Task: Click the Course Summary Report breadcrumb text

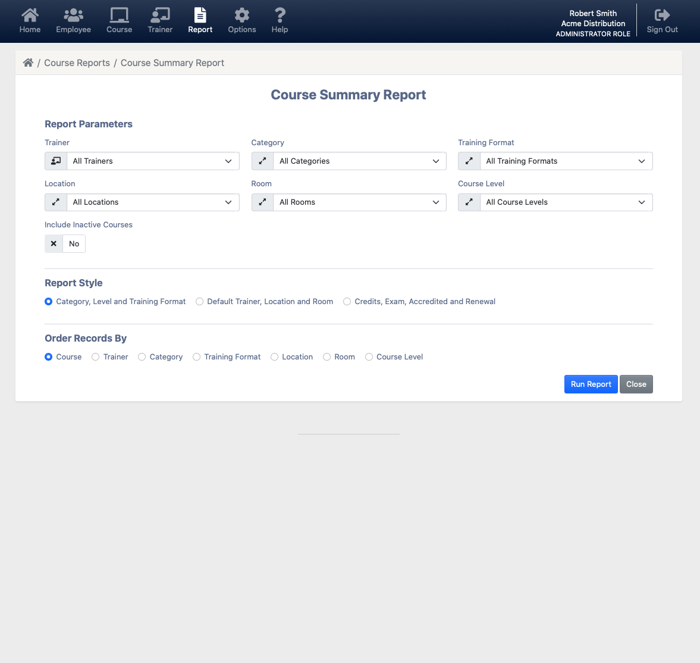Action: (172, 63)
